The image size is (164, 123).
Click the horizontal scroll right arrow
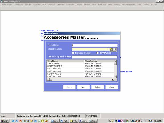113,79
